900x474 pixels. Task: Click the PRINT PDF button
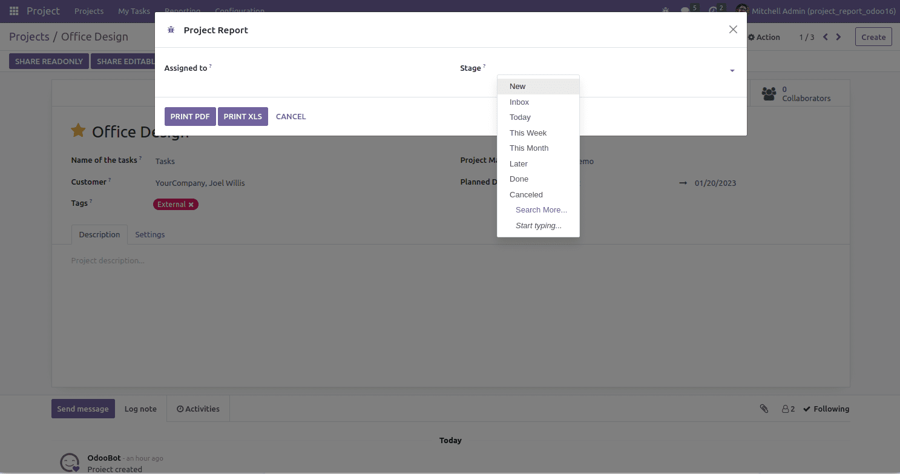[190, 117]
